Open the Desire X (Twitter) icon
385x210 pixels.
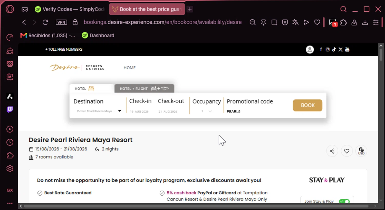point(341,49)
